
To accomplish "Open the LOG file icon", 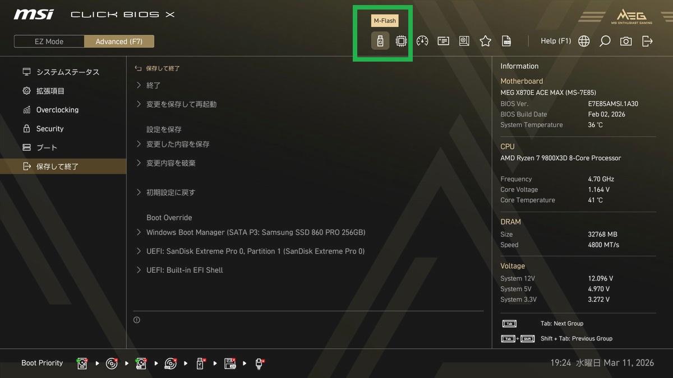I will click(x=506, y=41).
